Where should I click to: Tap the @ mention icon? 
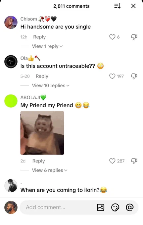point(130,207)
